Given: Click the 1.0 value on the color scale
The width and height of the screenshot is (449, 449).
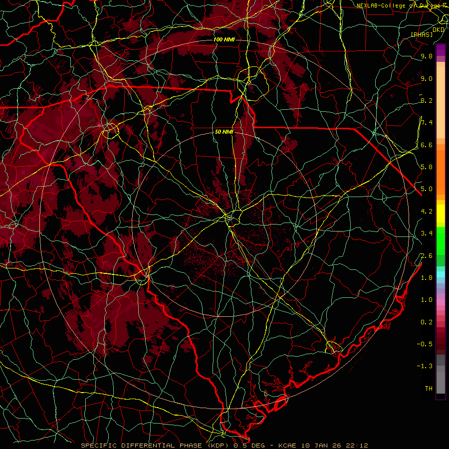Looking at the screenshot, I should pyautogui.click(x=427, y=300).
